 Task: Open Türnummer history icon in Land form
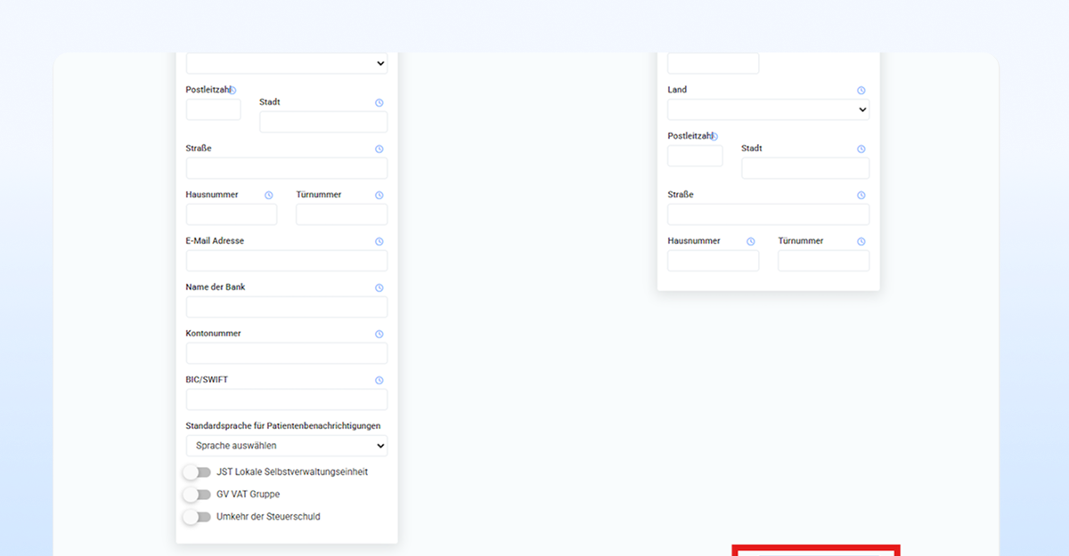pos(861,241)
